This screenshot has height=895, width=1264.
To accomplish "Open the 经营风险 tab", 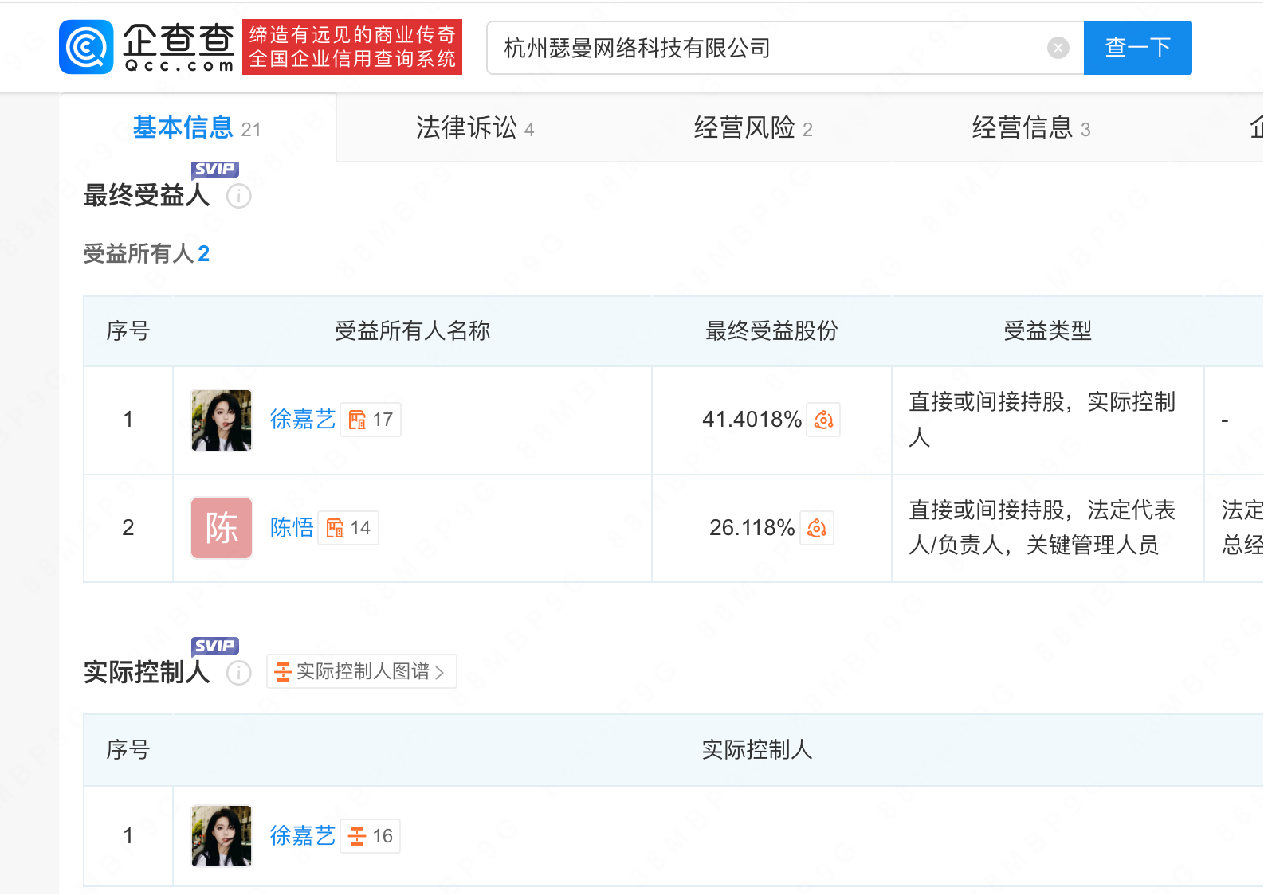I will 753,128.
